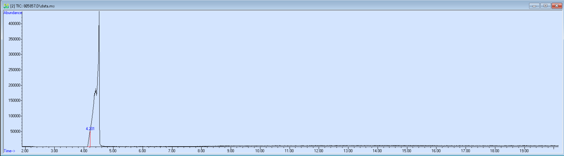Screen dimensions: 564x156
Task: Click the 11.00 time axis tick label
Action: point(289,151)
